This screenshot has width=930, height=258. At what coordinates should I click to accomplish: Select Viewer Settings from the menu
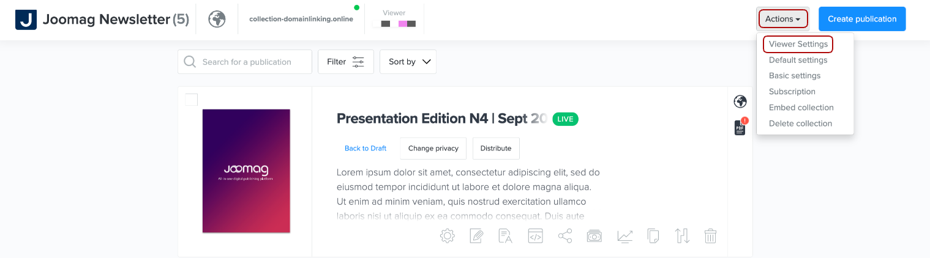click(x=798, y=44)
